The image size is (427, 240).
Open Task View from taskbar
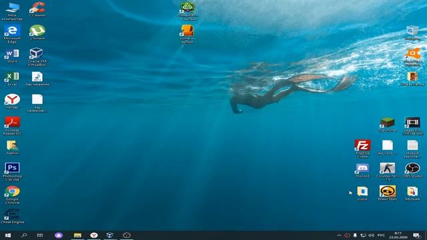tap(40, 235)
